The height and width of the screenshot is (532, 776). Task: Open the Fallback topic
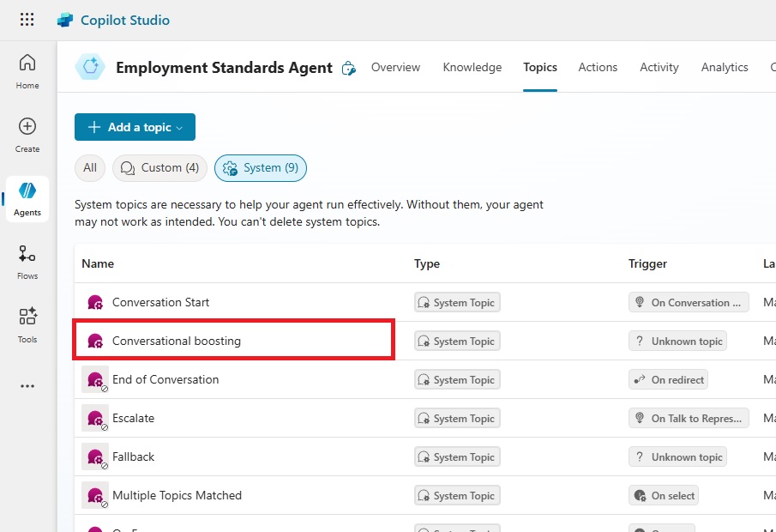[x=133, y=456]
